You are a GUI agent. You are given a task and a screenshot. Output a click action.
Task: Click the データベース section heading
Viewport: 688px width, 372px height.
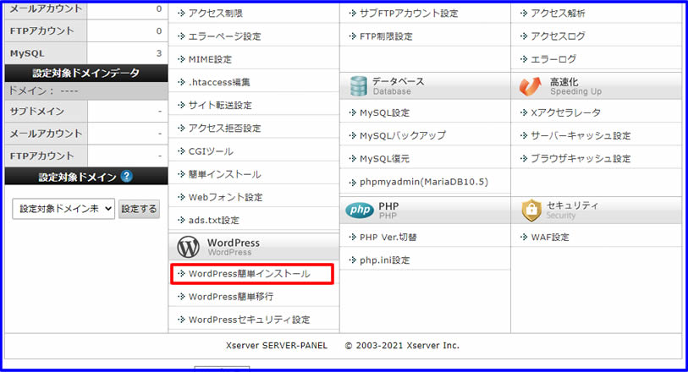(399, 81)
